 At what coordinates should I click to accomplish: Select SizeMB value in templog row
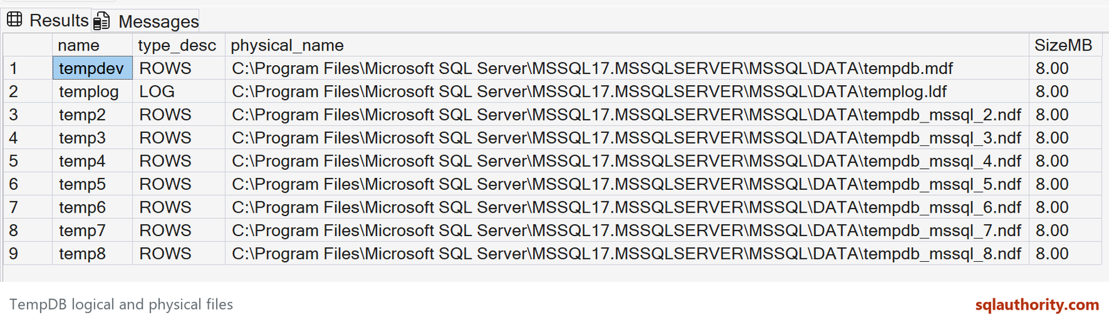click(1065, 91)
